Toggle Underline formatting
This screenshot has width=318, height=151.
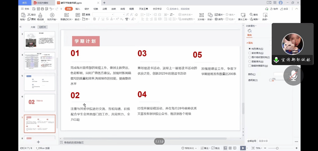[103, 19]
